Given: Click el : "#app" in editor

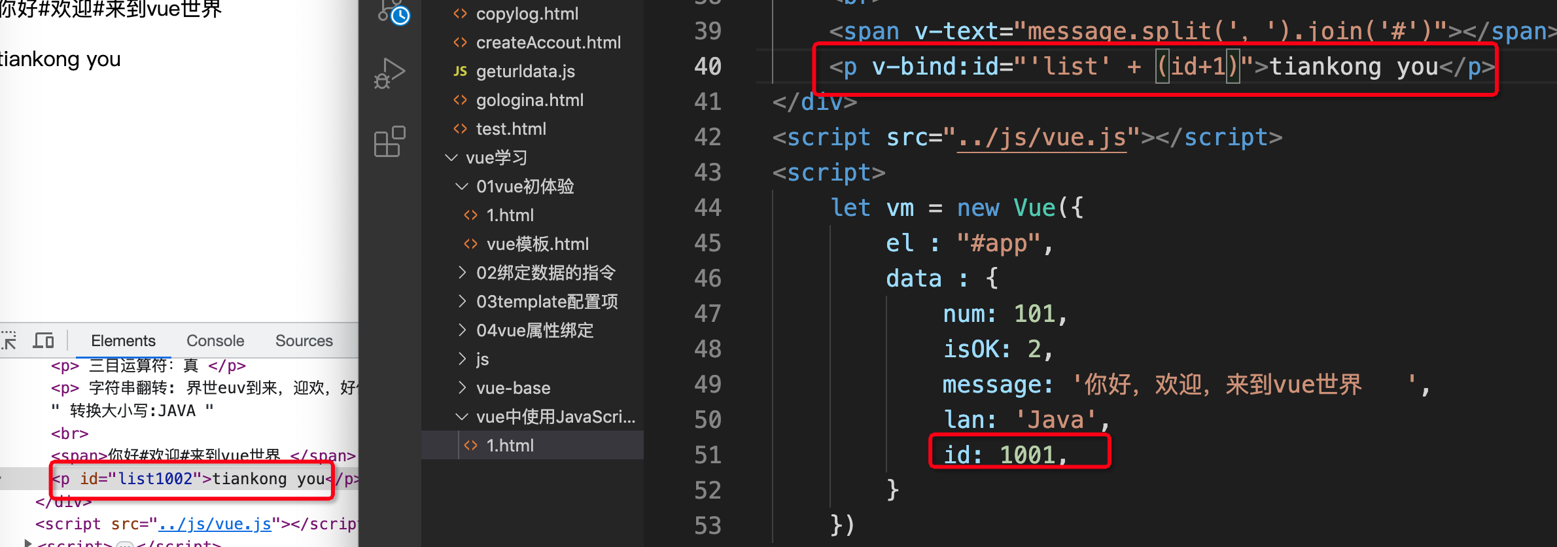Looking at the screenshot, I should click(970, 243).
